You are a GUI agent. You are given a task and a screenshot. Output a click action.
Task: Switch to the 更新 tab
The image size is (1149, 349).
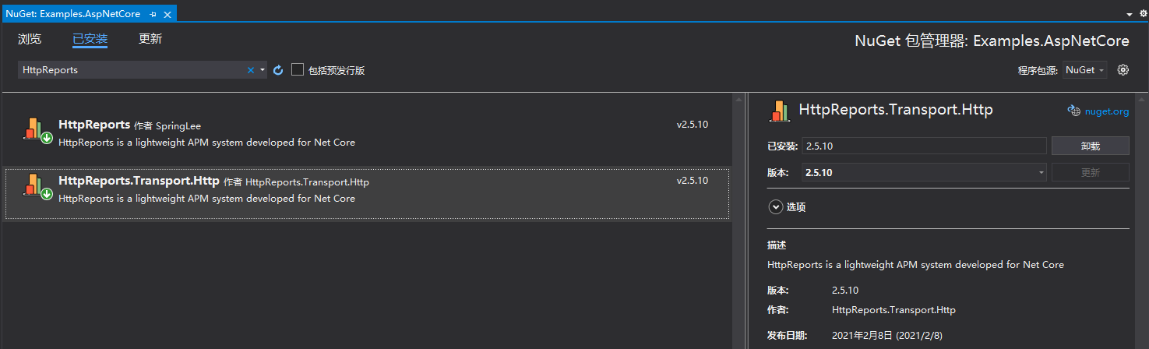[x=150, y=39]
